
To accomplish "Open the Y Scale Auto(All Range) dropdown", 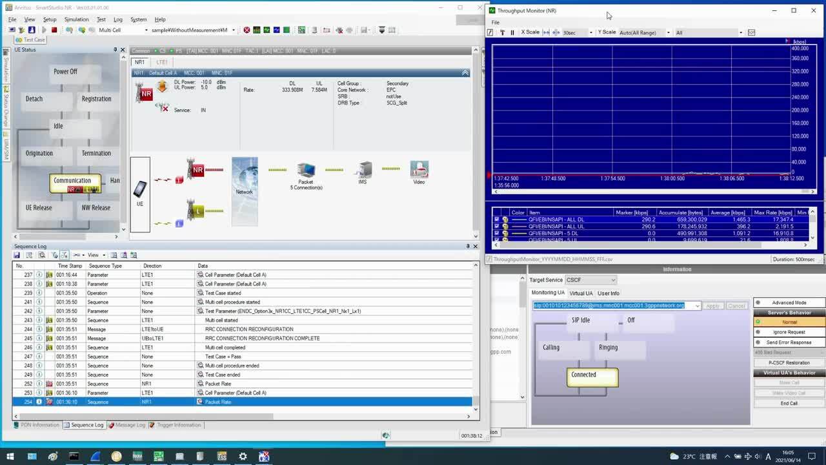I will pyautogui.click(x=669, y=32).
